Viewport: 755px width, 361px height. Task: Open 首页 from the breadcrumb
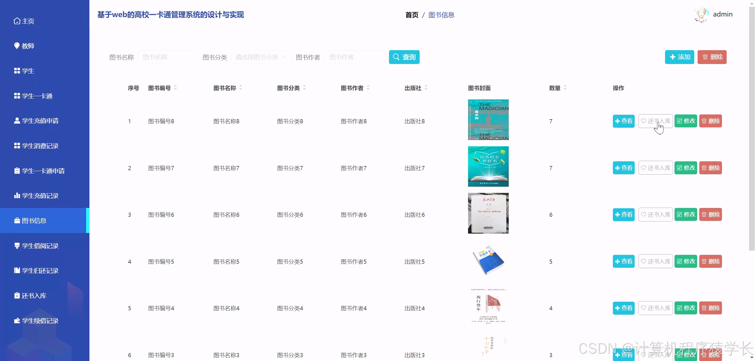click(412, 15)
